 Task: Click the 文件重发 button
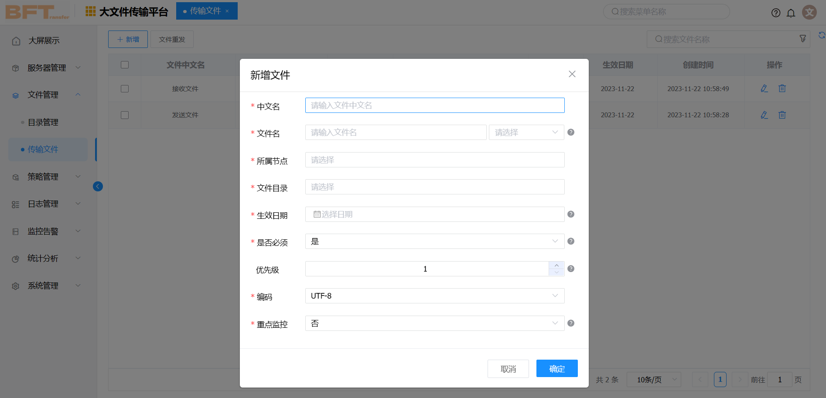coord(172,39)
